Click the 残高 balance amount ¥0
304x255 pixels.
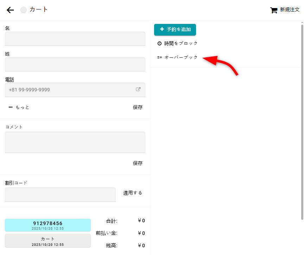(141, 246)
